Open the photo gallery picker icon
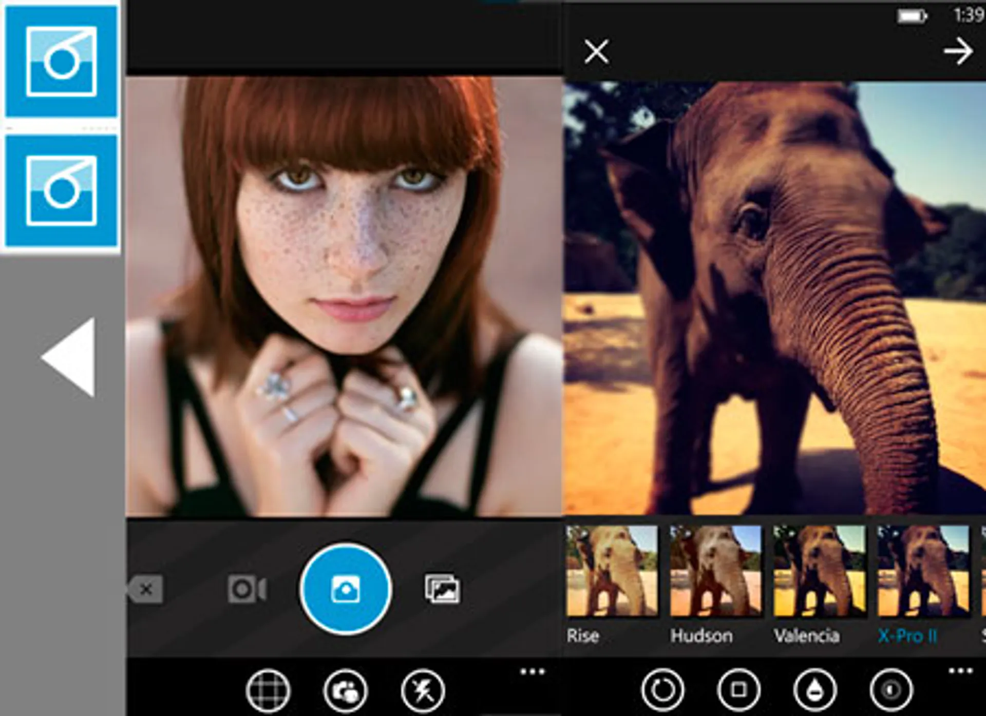 [442, 589]
